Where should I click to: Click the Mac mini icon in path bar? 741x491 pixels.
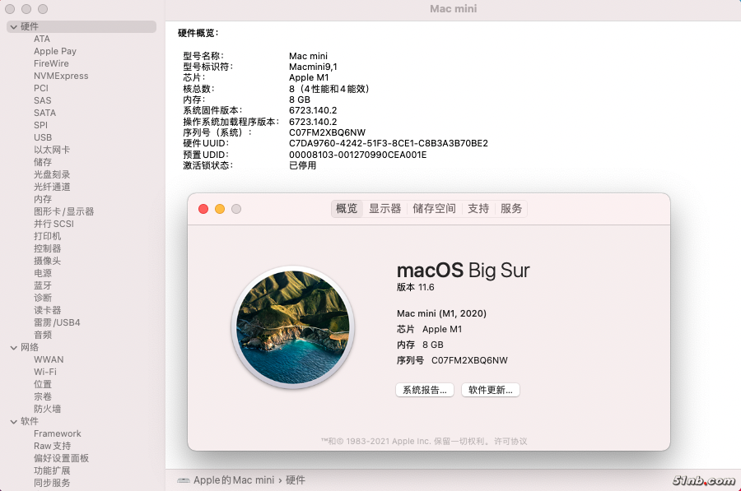(183, 480)
